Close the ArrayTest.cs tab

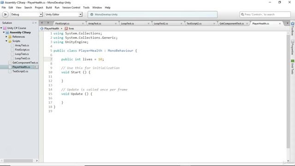pos(116,24)
